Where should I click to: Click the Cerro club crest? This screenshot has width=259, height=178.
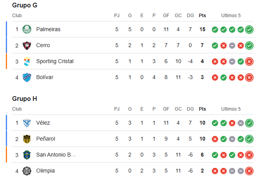[27, 46]
